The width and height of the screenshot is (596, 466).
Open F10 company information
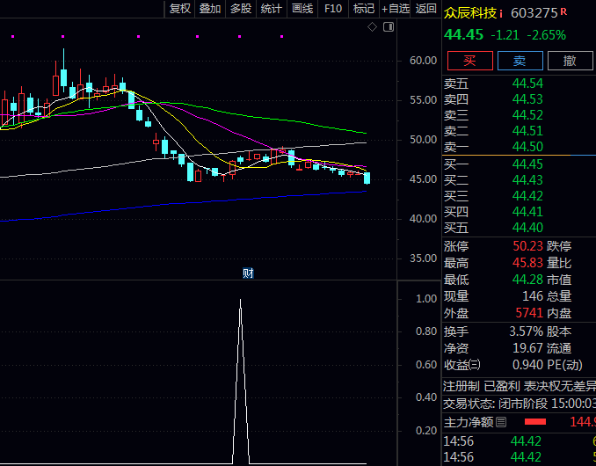333,9
